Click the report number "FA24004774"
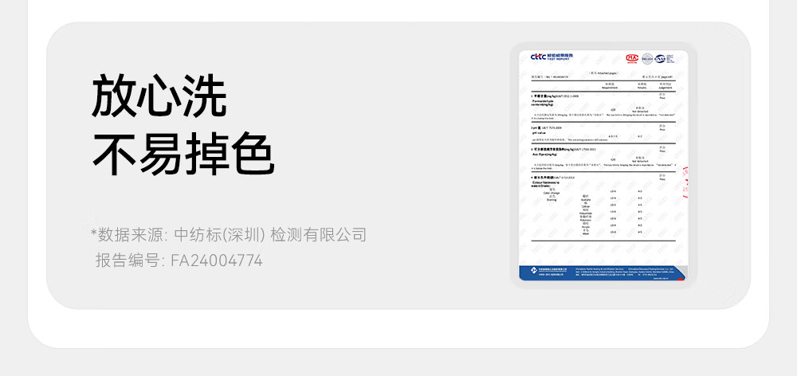This screenshot has width=797, height=376. coord(217,260)
